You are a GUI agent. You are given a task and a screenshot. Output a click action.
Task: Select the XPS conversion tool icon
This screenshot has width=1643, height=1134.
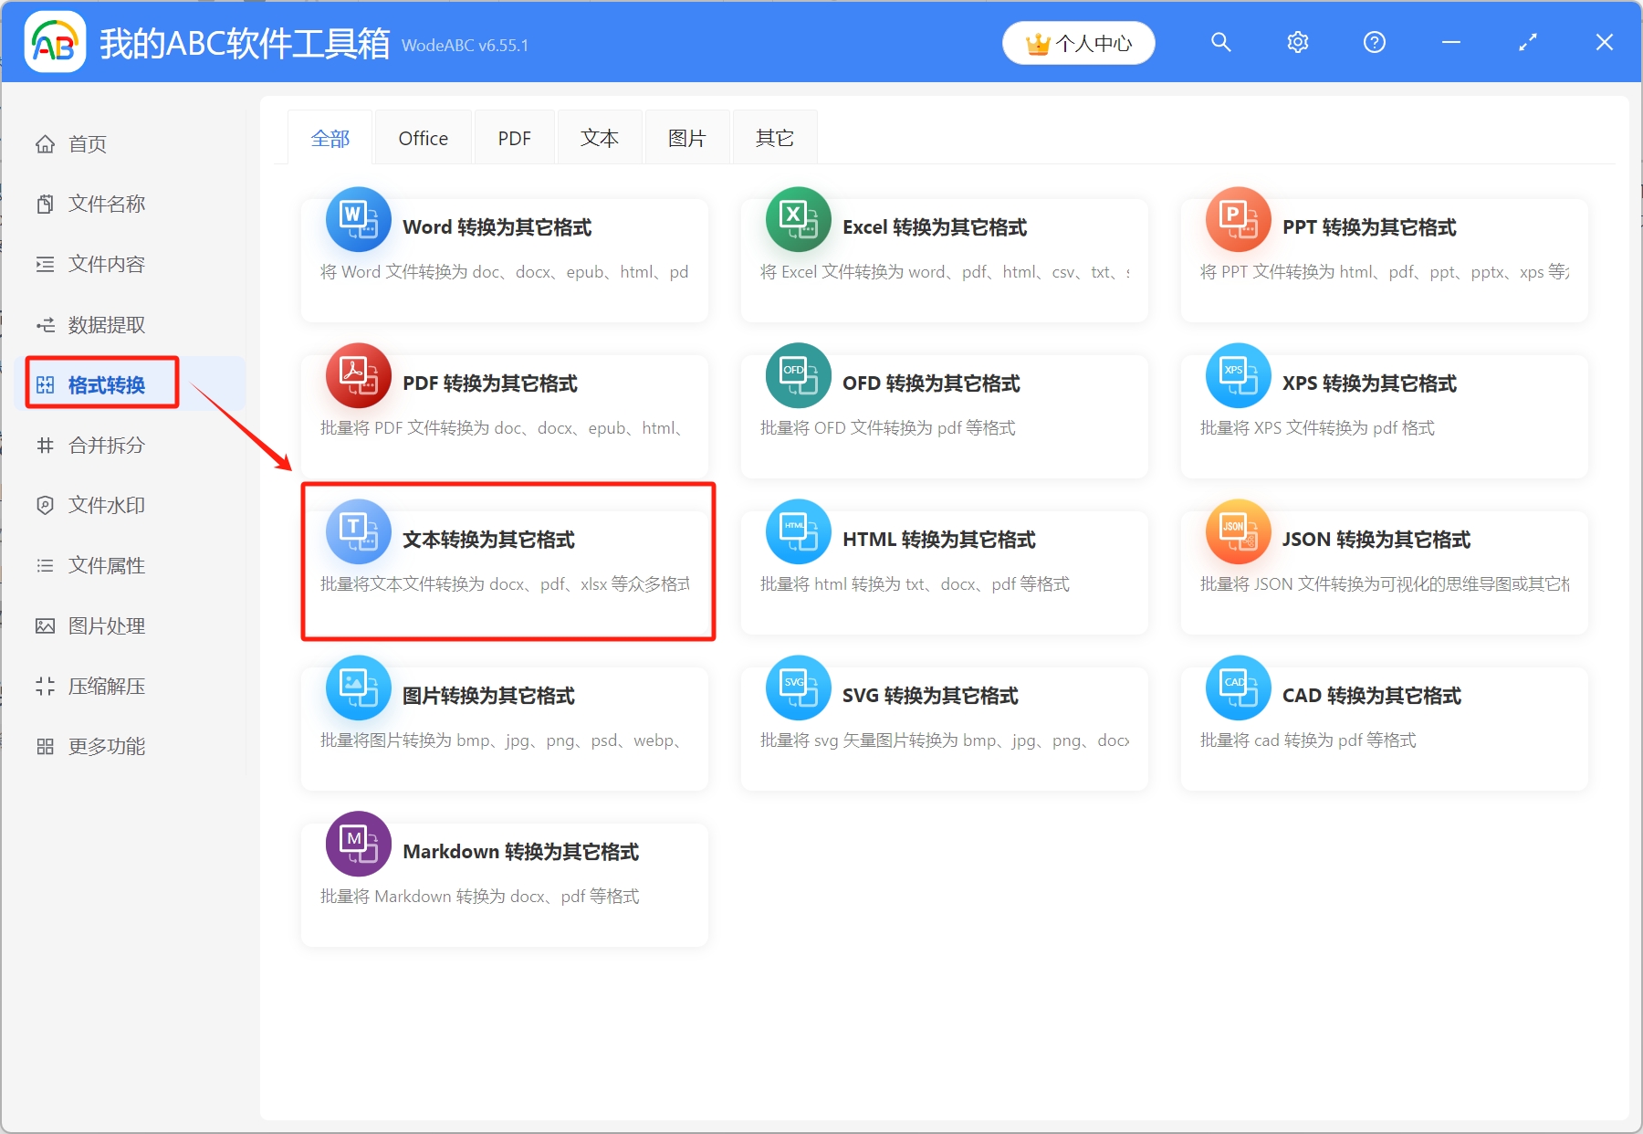tap(1238, 375)
